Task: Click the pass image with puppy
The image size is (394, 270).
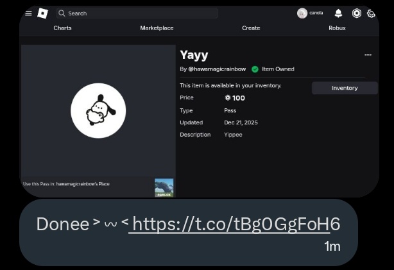Action: 98,110
